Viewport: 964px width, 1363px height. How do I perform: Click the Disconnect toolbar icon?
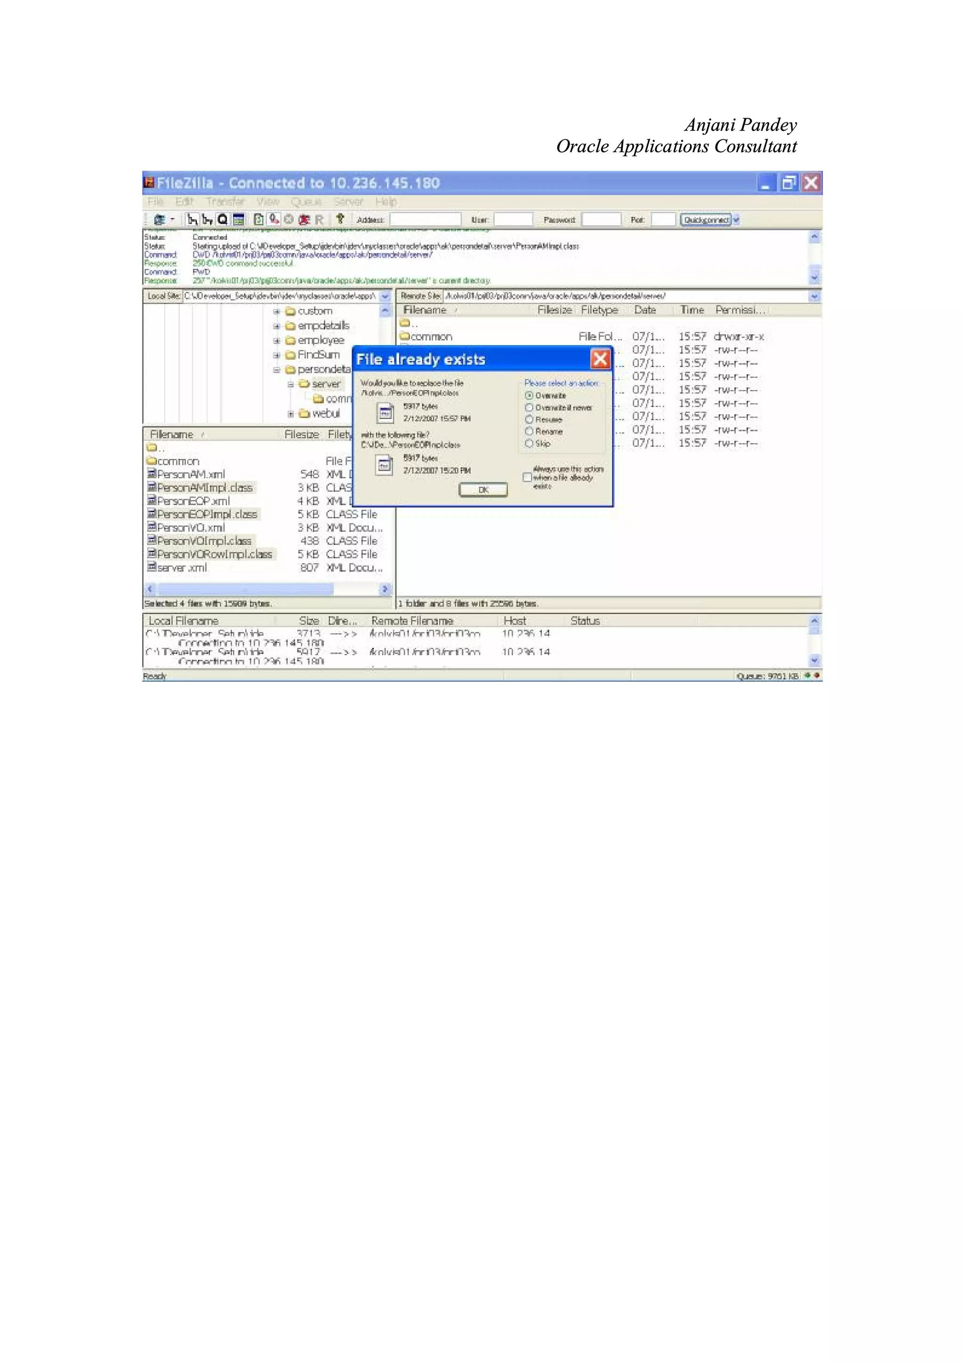point(304,220)
